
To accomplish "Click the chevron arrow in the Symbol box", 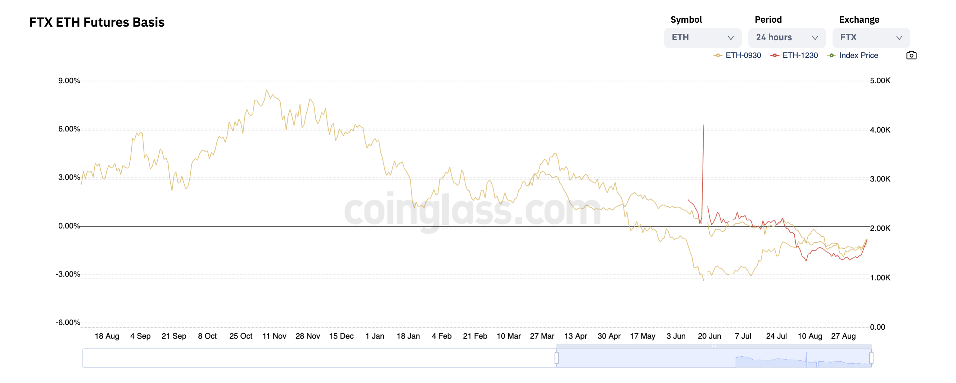I will [730, 38].
